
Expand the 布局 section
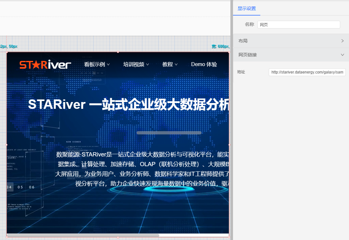[x=291, y=41]
